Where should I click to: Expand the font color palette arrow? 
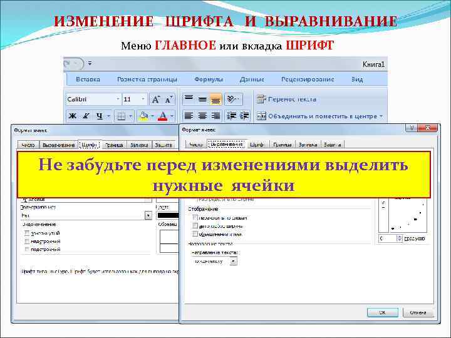tap(172, 116)
